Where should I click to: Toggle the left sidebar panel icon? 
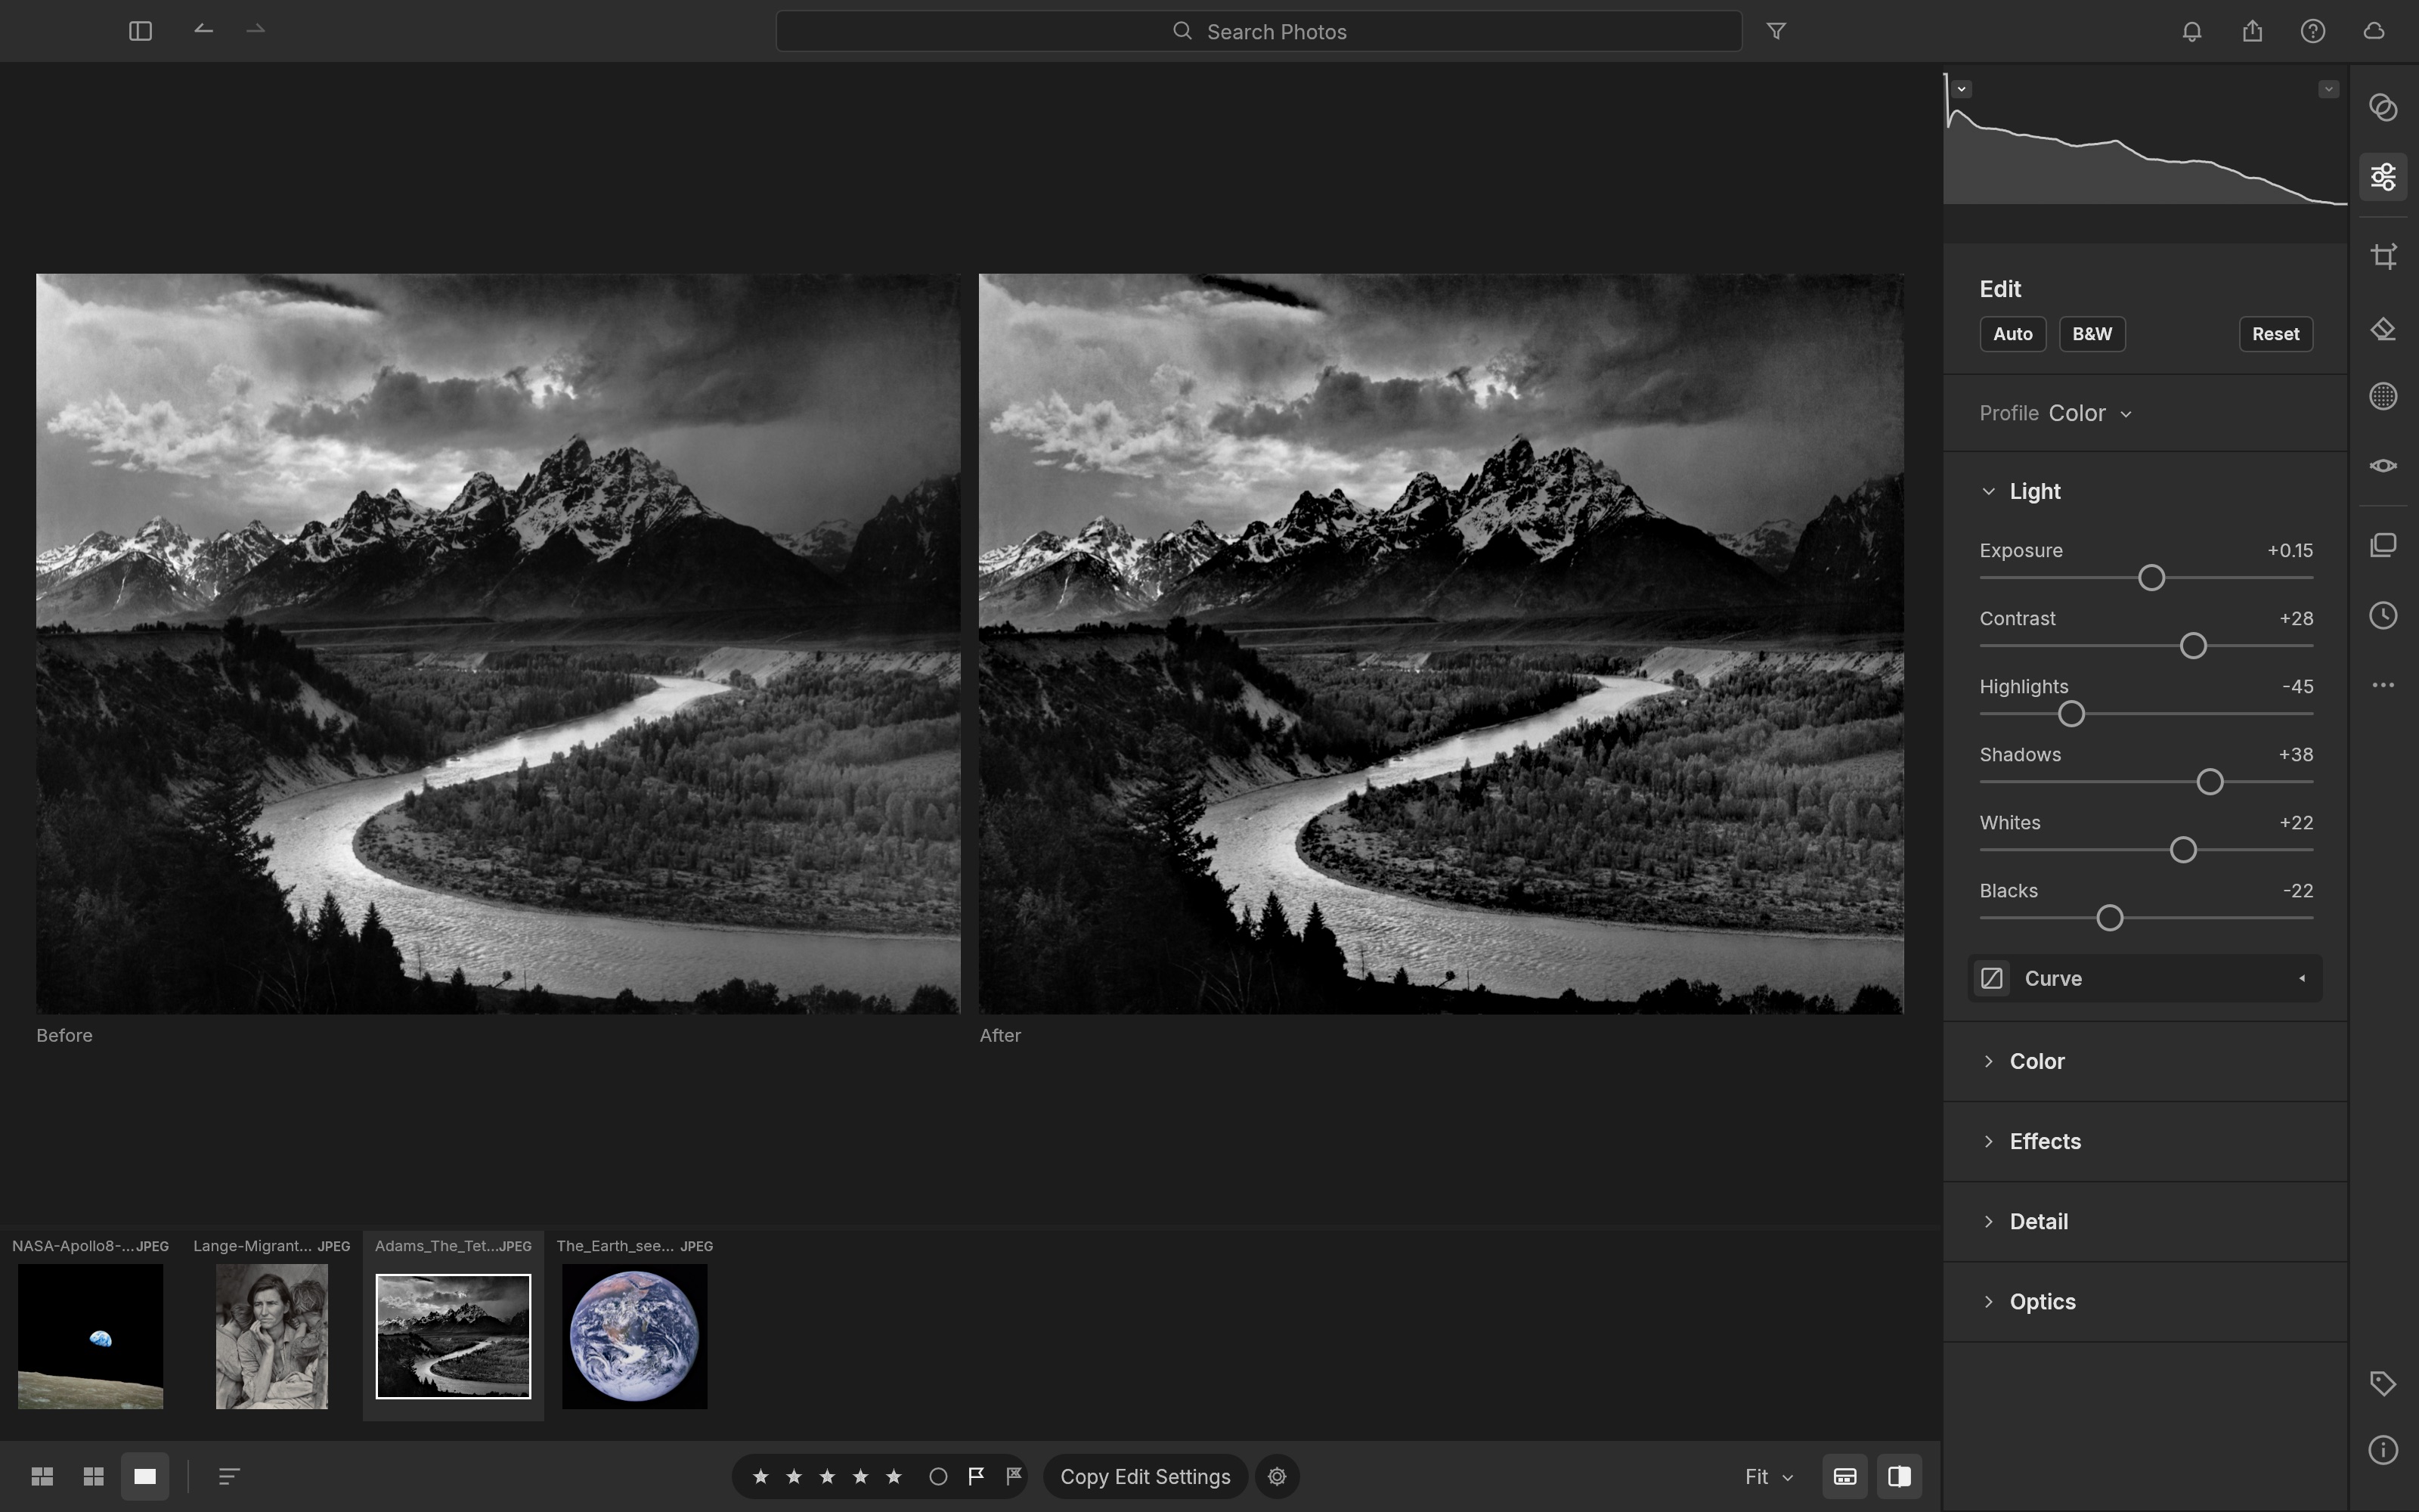(x=140, y=31)
